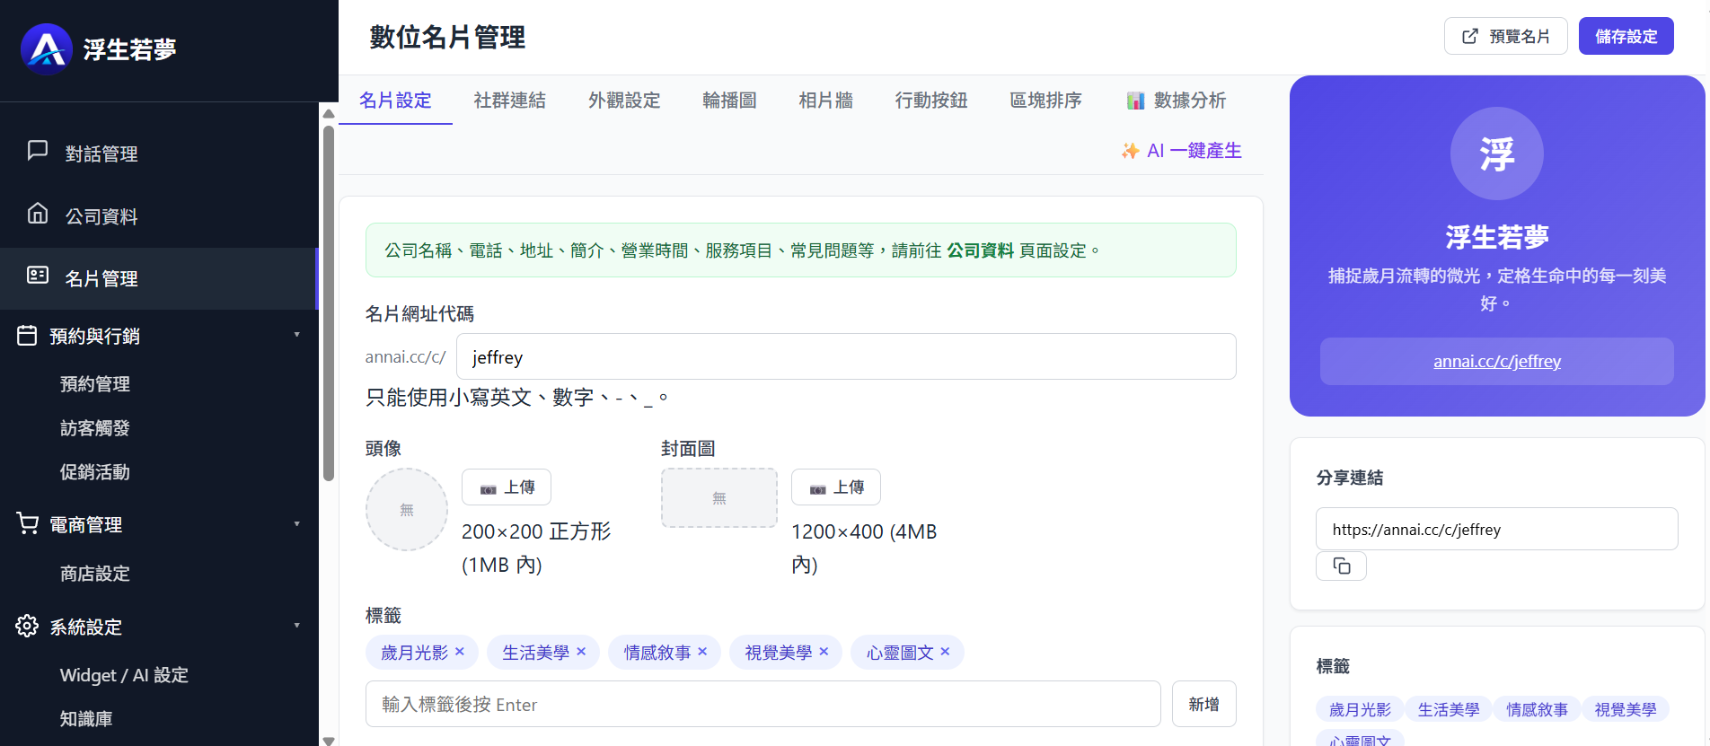Follow the 公司資料 link in the green notice
The width and height of the screenshot is (1710, 746).
(980, 250)
